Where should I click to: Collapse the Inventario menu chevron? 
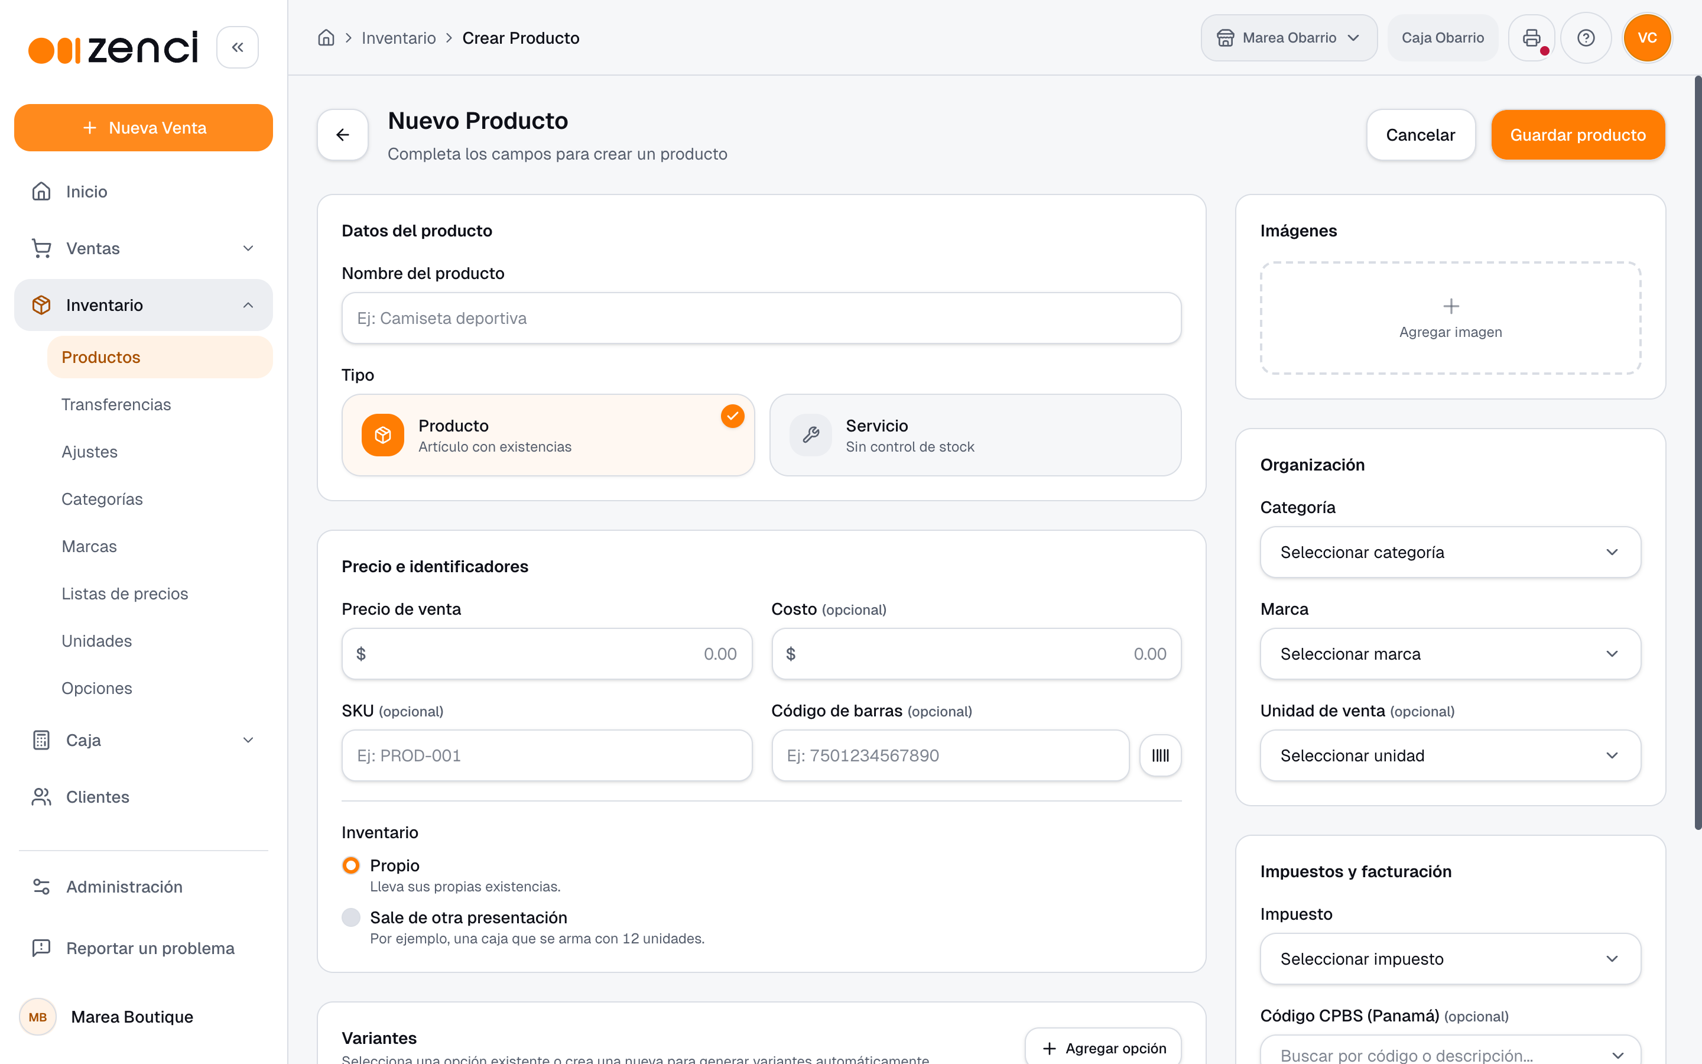[248, 304]
